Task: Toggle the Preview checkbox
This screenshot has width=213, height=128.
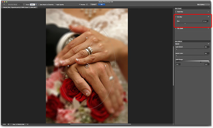Action: click(x=80, y=4)
